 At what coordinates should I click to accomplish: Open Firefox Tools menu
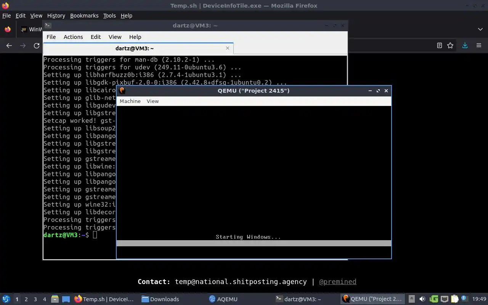(109, 16)
